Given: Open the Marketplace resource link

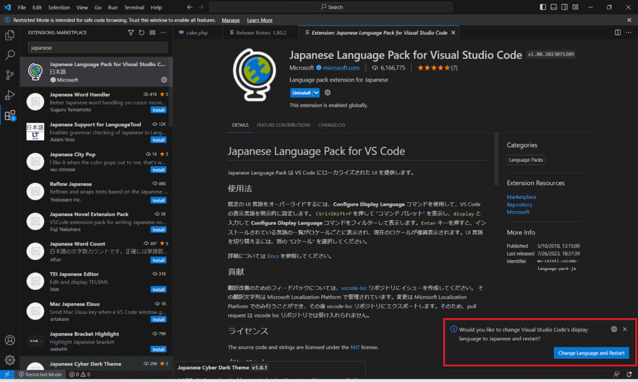Looking at the screenshot, I should click(521, 197).
